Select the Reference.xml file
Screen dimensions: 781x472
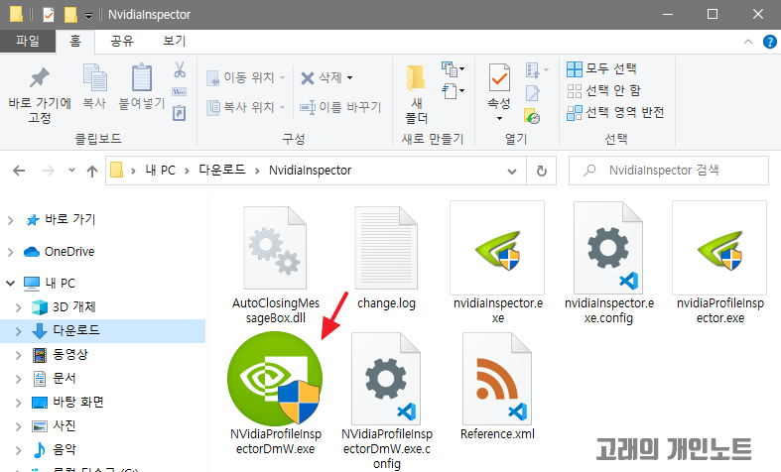[497, 388]
